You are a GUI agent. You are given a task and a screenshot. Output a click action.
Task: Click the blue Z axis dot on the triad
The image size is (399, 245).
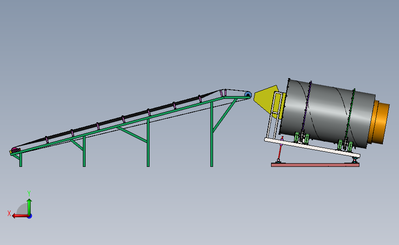coord(30,217)
